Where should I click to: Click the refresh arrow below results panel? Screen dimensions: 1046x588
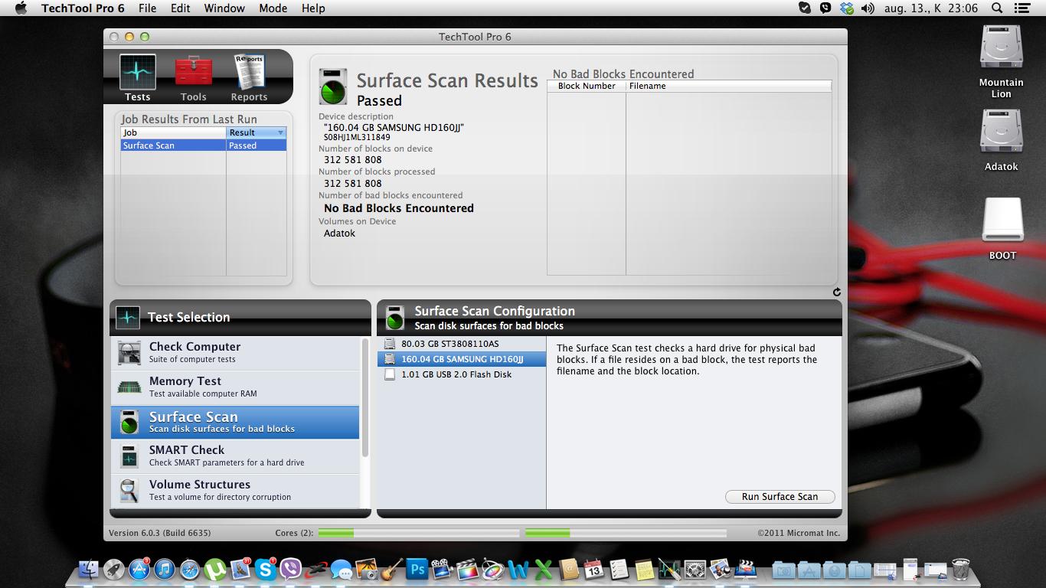pyautogui.click(x=836, y=292)
